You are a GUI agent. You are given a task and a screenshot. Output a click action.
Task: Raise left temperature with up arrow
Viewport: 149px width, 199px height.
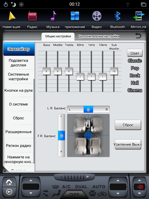coord(31,180)
